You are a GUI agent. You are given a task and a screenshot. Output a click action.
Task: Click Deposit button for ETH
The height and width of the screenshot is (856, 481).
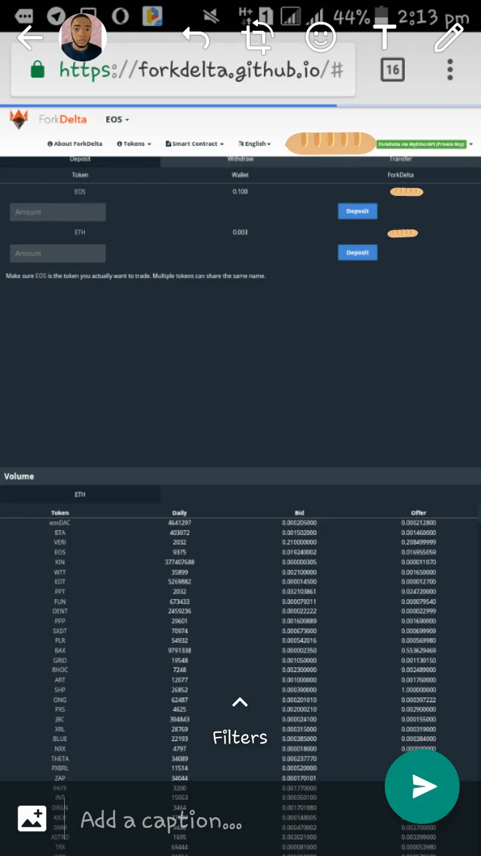coord(357,253)
